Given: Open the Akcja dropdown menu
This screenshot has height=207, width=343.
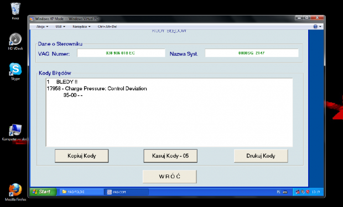Looking at the screenshot, I should [42, 26].
